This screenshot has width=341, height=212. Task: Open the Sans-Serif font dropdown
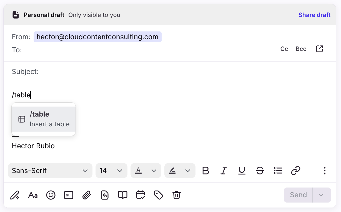(50, 171)
